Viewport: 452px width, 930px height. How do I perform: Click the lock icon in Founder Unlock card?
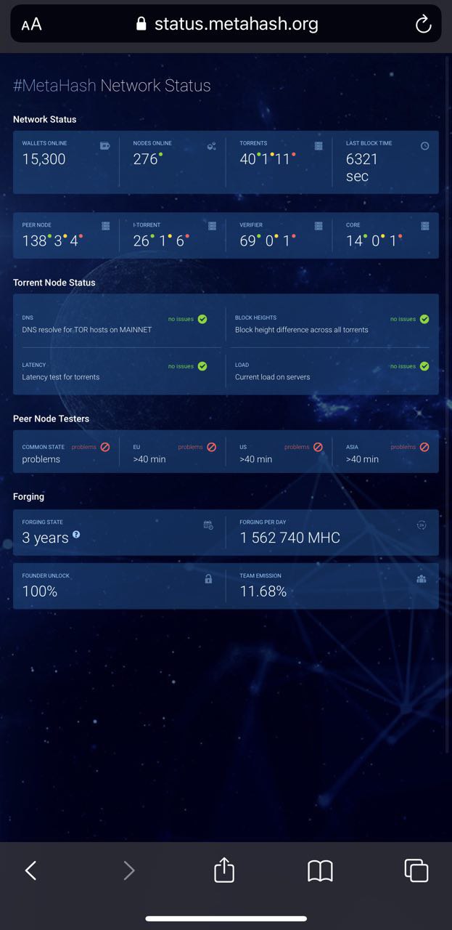tap(208, 579)
